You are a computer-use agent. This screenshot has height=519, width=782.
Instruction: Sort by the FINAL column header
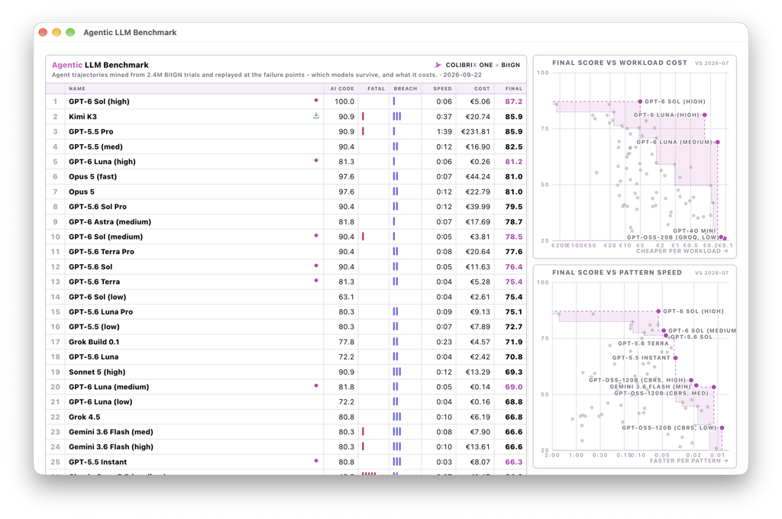pyautogui.click(x=514, y=89)
